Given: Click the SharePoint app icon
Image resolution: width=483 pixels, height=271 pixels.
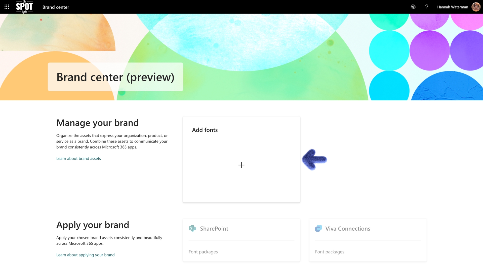Looking at the screenshot, I should [193, 228].
